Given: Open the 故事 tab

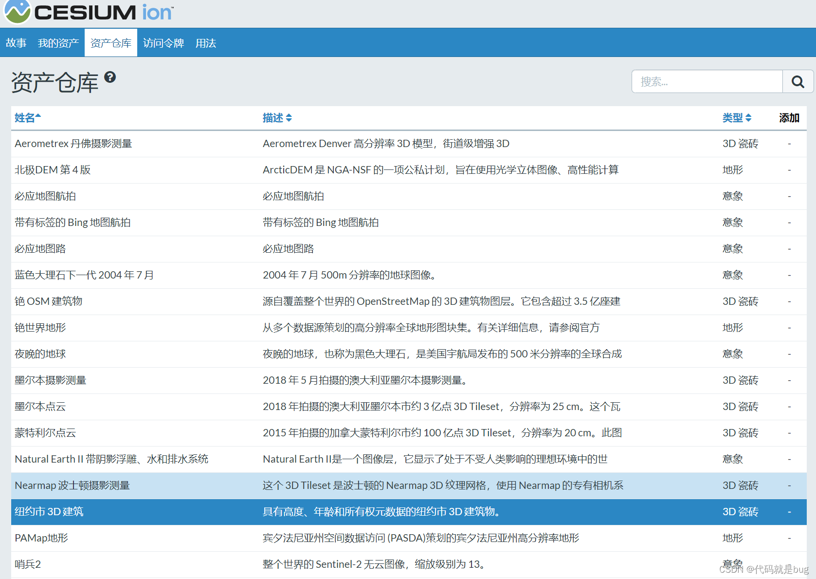Looking at the screenshot, I should [x=16, y=43].
